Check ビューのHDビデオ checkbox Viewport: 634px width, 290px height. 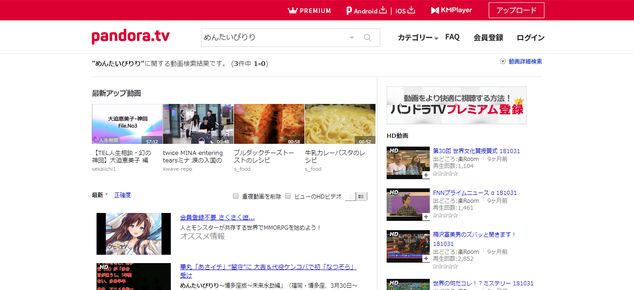click(288, 196)
